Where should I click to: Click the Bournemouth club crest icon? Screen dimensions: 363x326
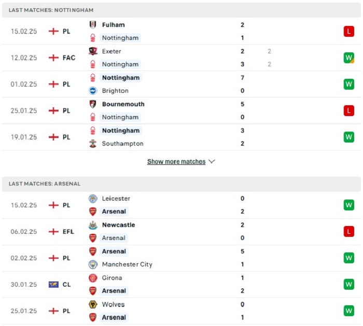(93, 104)
